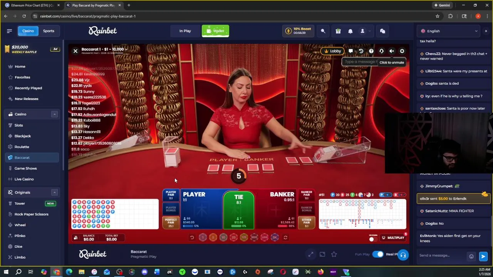Send chat message arrow button
493x277 pixels.
click(x=483, y=256)
